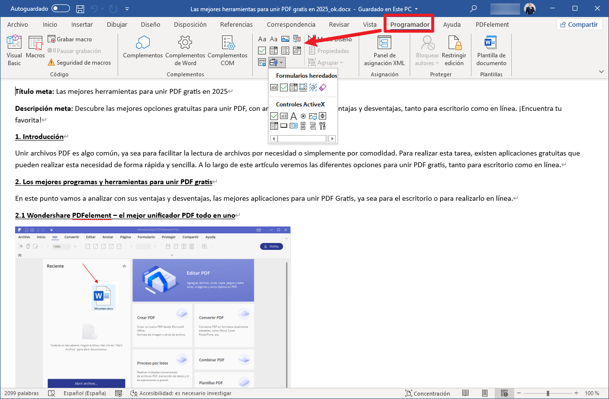Switch to the Correspondencia tab
Screen dimensions: 609x399
point(291,24)
